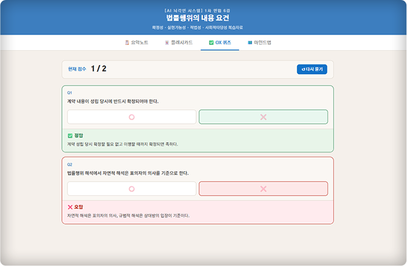Screen dimensions: 407x266
Task: Choose the X answer for Q2
Action: [x=263, y=189]
